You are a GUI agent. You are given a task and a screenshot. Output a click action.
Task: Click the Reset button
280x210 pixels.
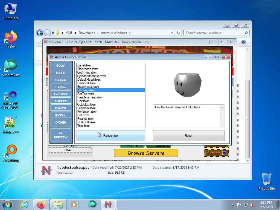(189, 136)
